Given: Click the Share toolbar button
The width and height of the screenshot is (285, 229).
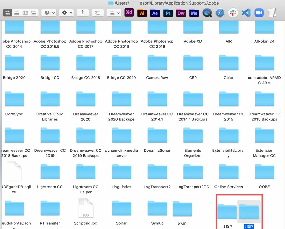Looking at the screenshot, I should 83,13.
